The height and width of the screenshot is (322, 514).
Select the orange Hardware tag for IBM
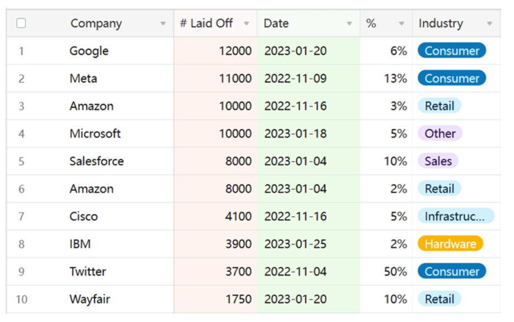click(450, 244)
